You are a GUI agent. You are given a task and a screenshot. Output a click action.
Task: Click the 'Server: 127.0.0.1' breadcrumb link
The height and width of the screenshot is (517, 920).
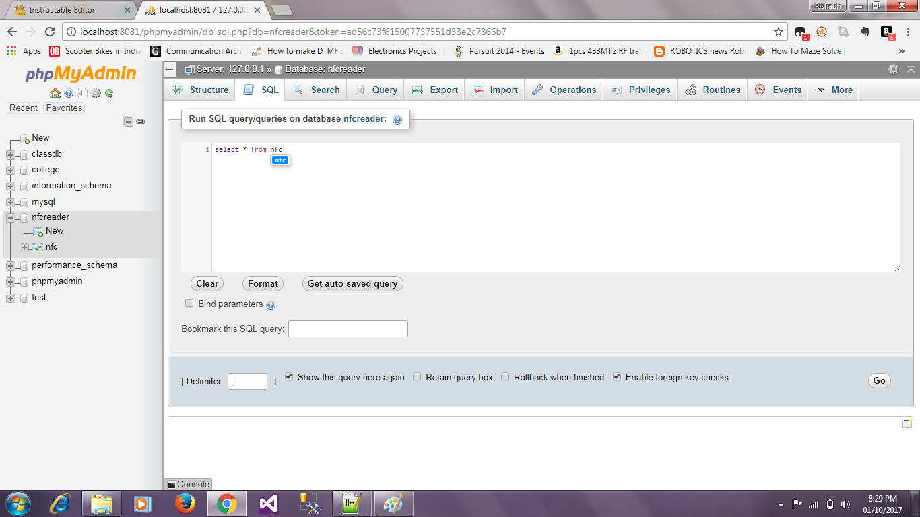(230, 69)
